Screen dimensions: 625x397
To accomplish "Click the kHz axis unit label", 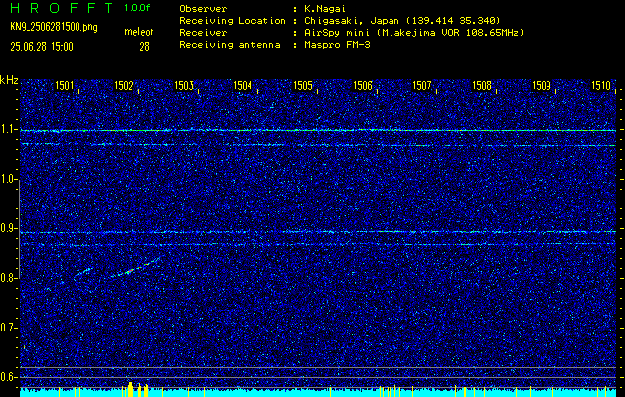I will [x=9, y=80].
